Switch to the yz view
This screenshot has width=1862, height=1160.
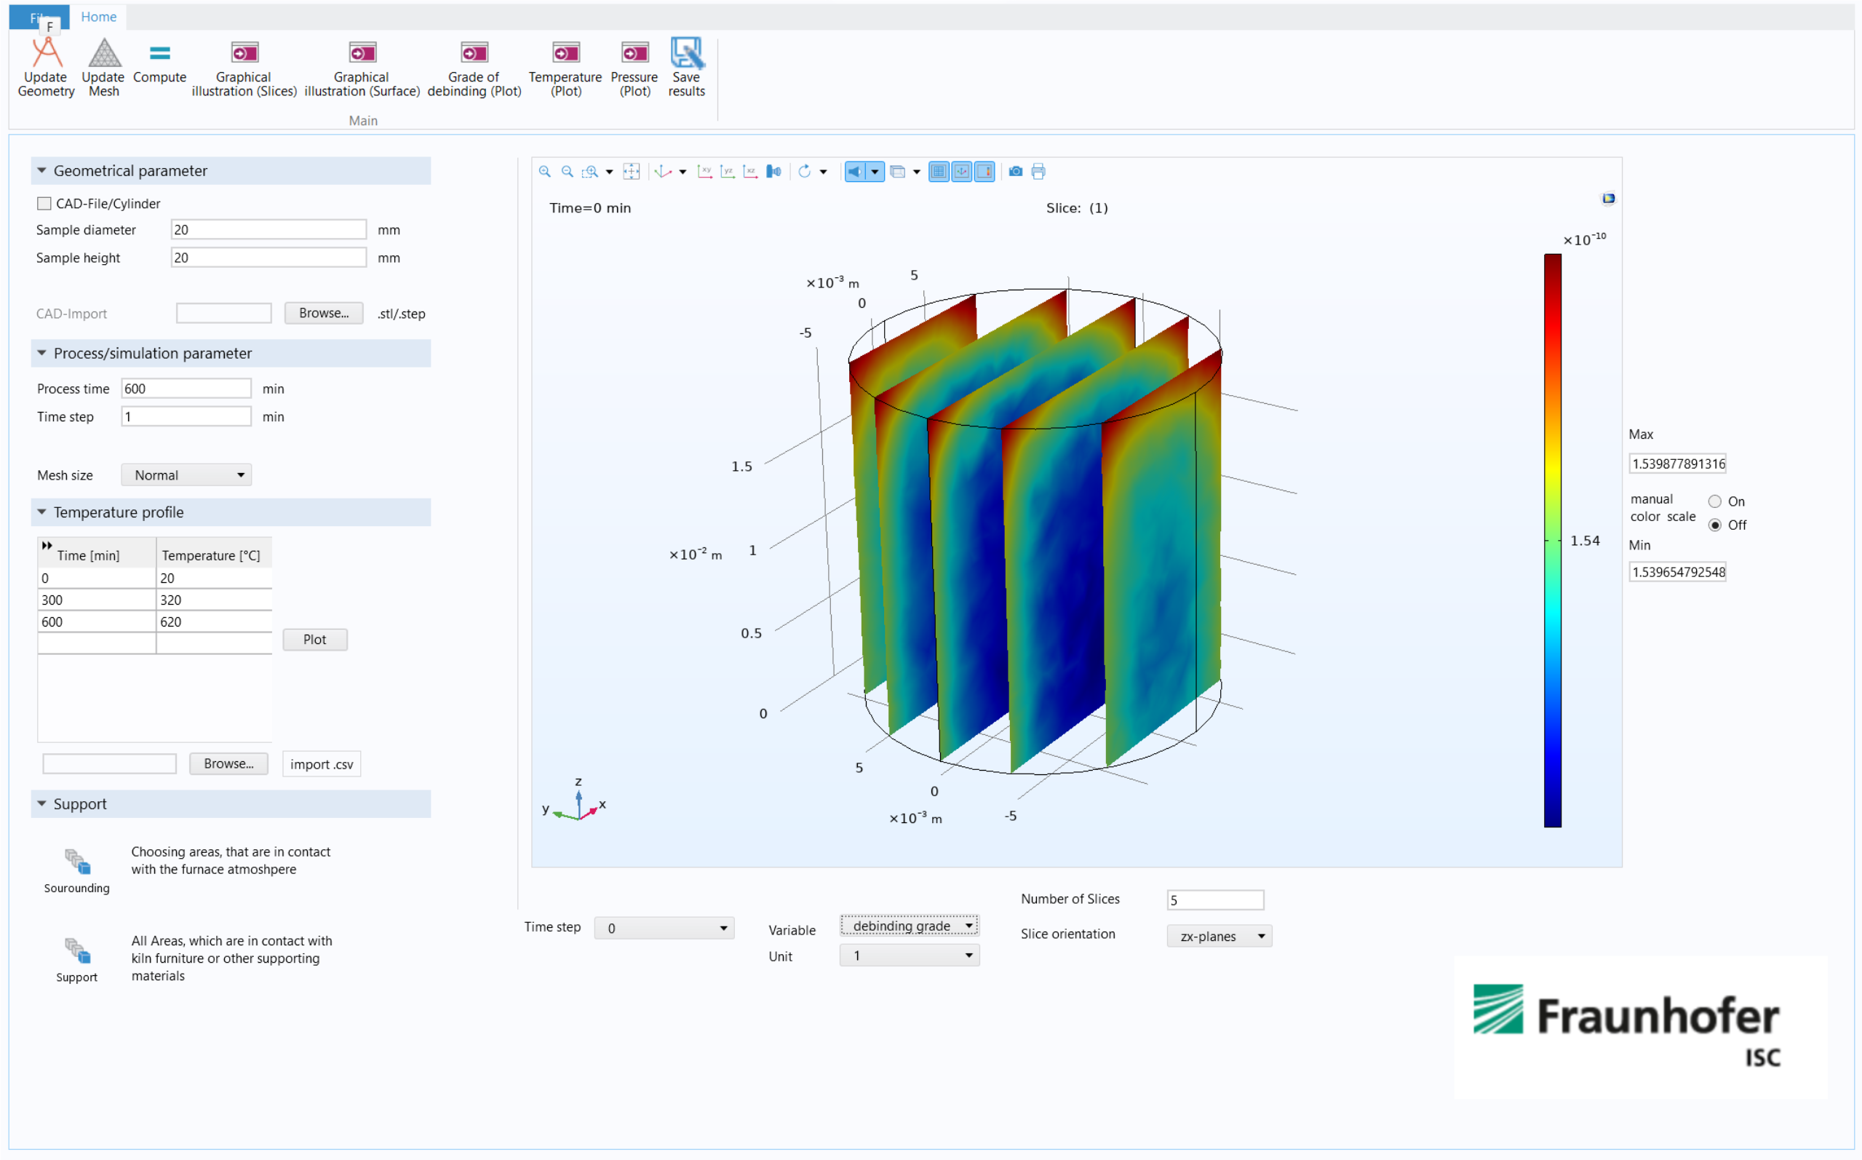727,171
